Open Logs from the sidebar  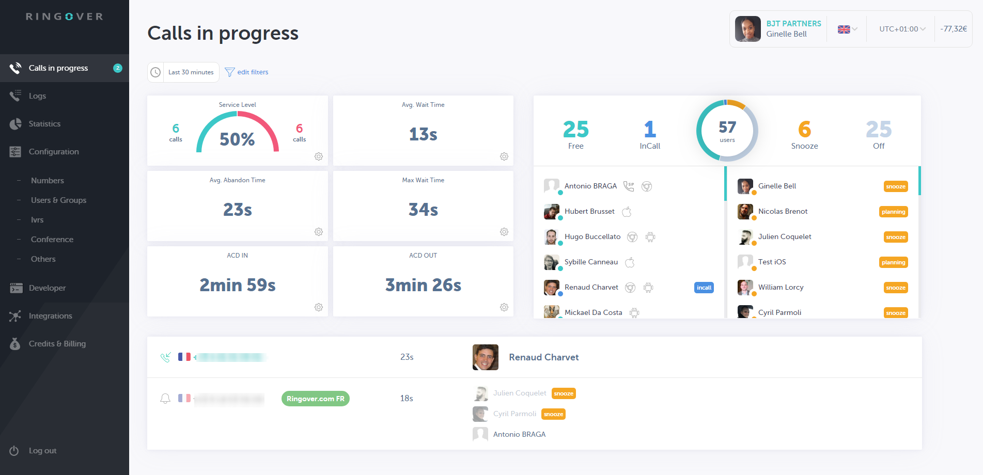37,96
